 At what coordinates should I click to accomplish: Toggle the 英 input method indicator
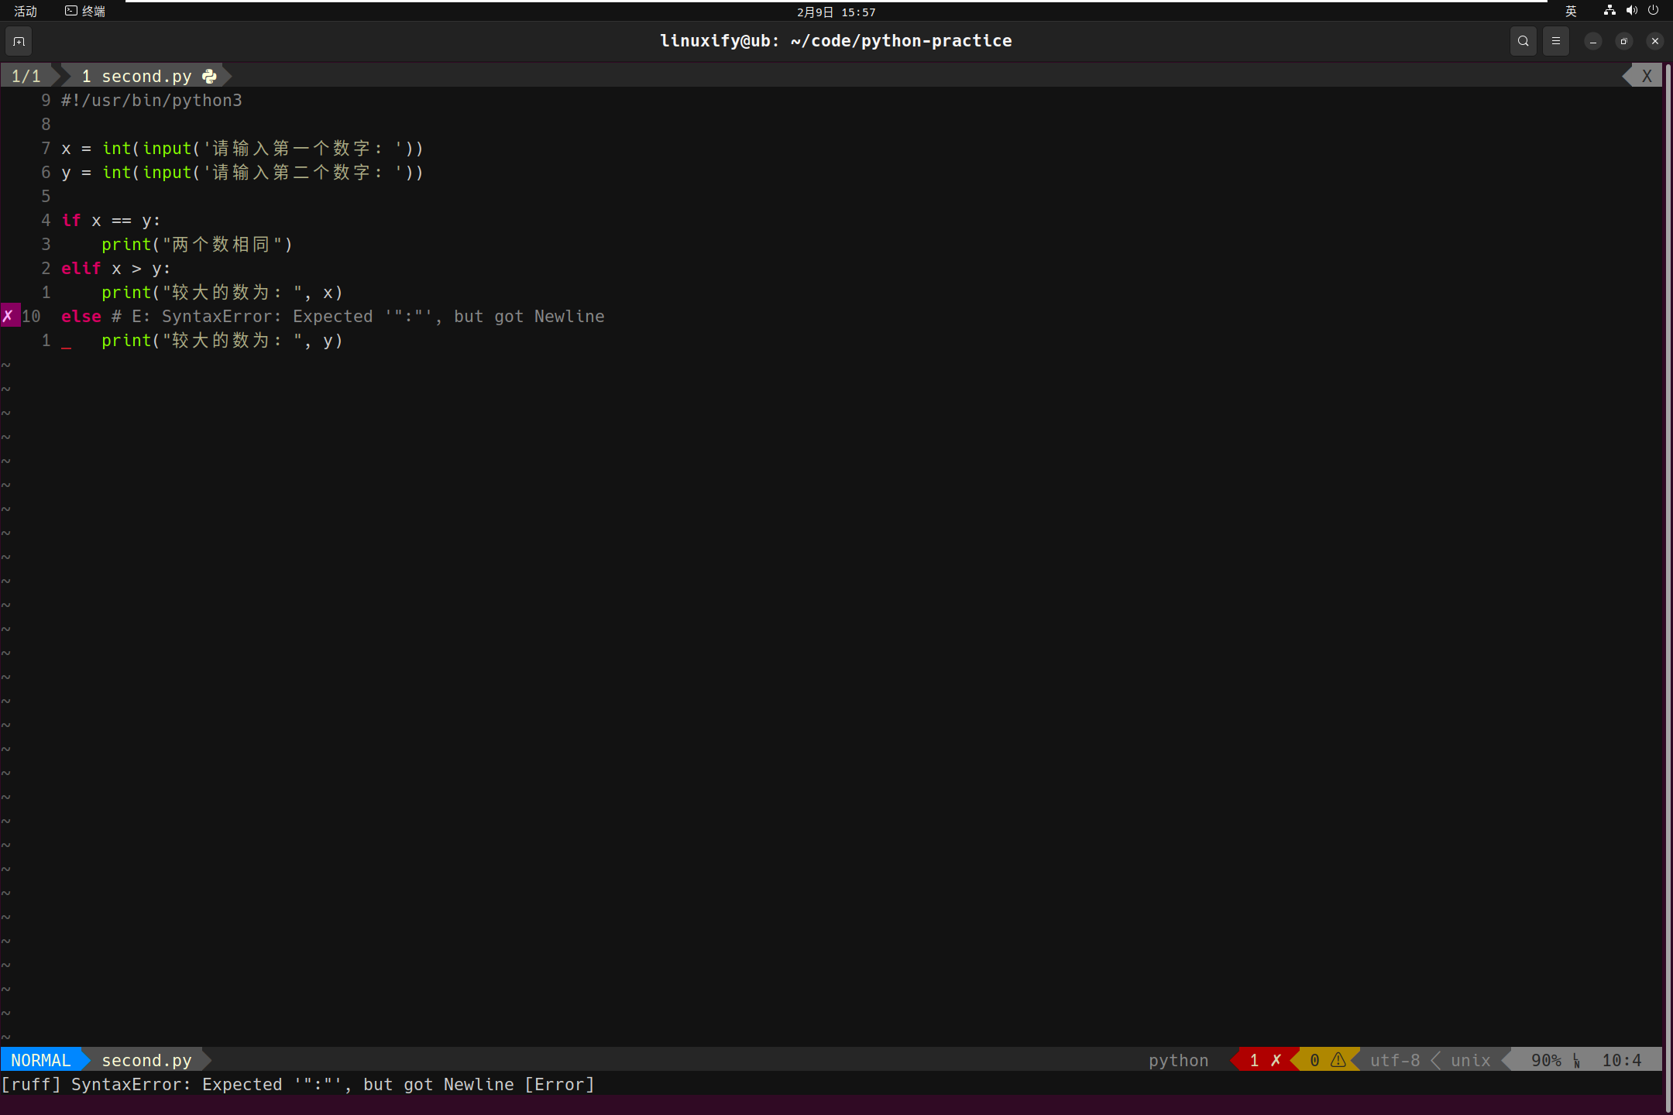click(x=1571, y=11)
